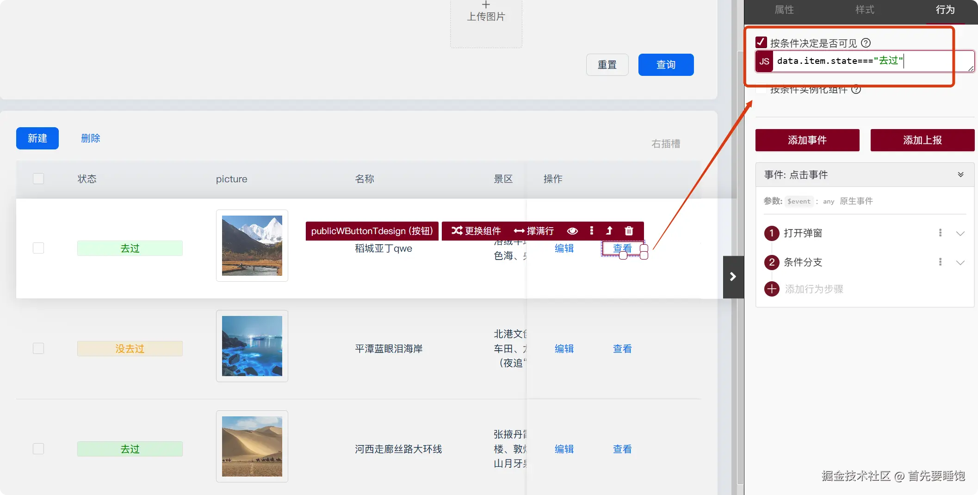978x495 pixels.
Task: Open the snow mountain thumbnail for 稻城亚丁qwe
Action: [x=252, y=246]
